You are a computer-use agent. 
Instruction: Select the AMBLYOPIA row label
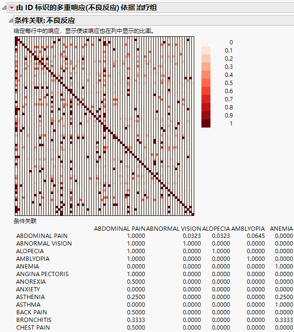click(33, 259)
